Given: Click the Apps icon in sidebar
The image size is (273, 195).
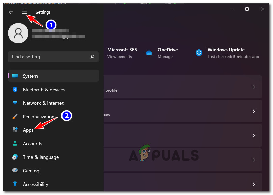Looking at the screenshot, I should point(15,130).
